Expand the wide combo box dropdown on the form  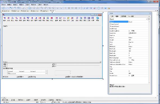[x=100, y=62]
